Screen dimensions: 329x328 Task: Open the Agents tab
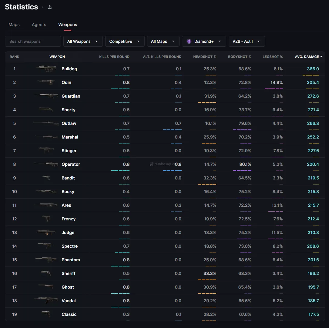(x=39, y=25)
